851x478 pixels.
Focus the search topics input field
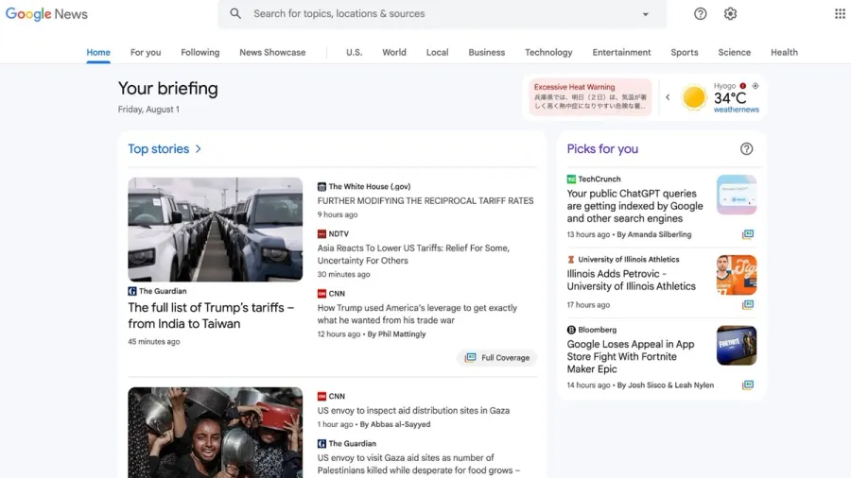click(x=443, y=13)
